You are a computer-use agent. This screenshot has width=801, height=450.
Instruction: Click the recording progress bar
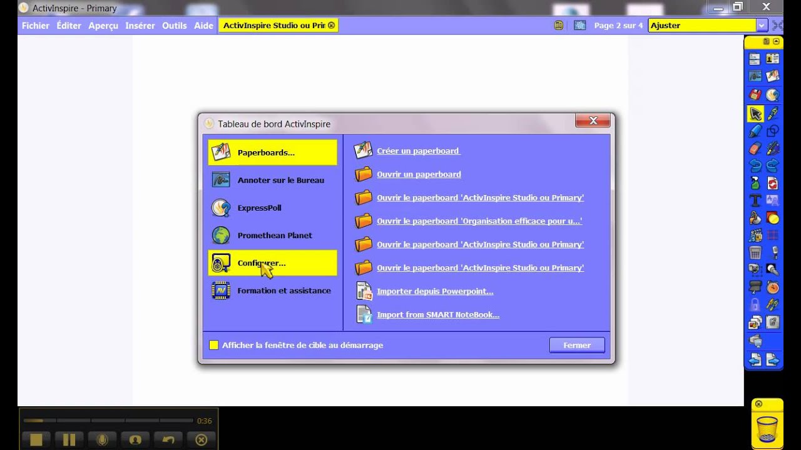coord(109,421)
